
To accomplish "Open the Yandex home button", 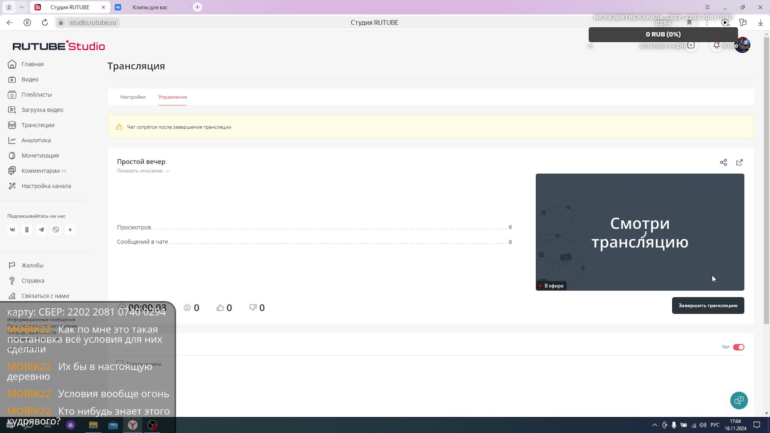I will pos(27,23).
